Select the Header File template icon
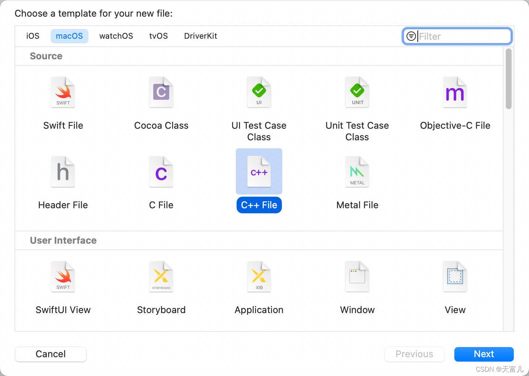The height and width of the screenshot is (376, 529). click(63, 172)
